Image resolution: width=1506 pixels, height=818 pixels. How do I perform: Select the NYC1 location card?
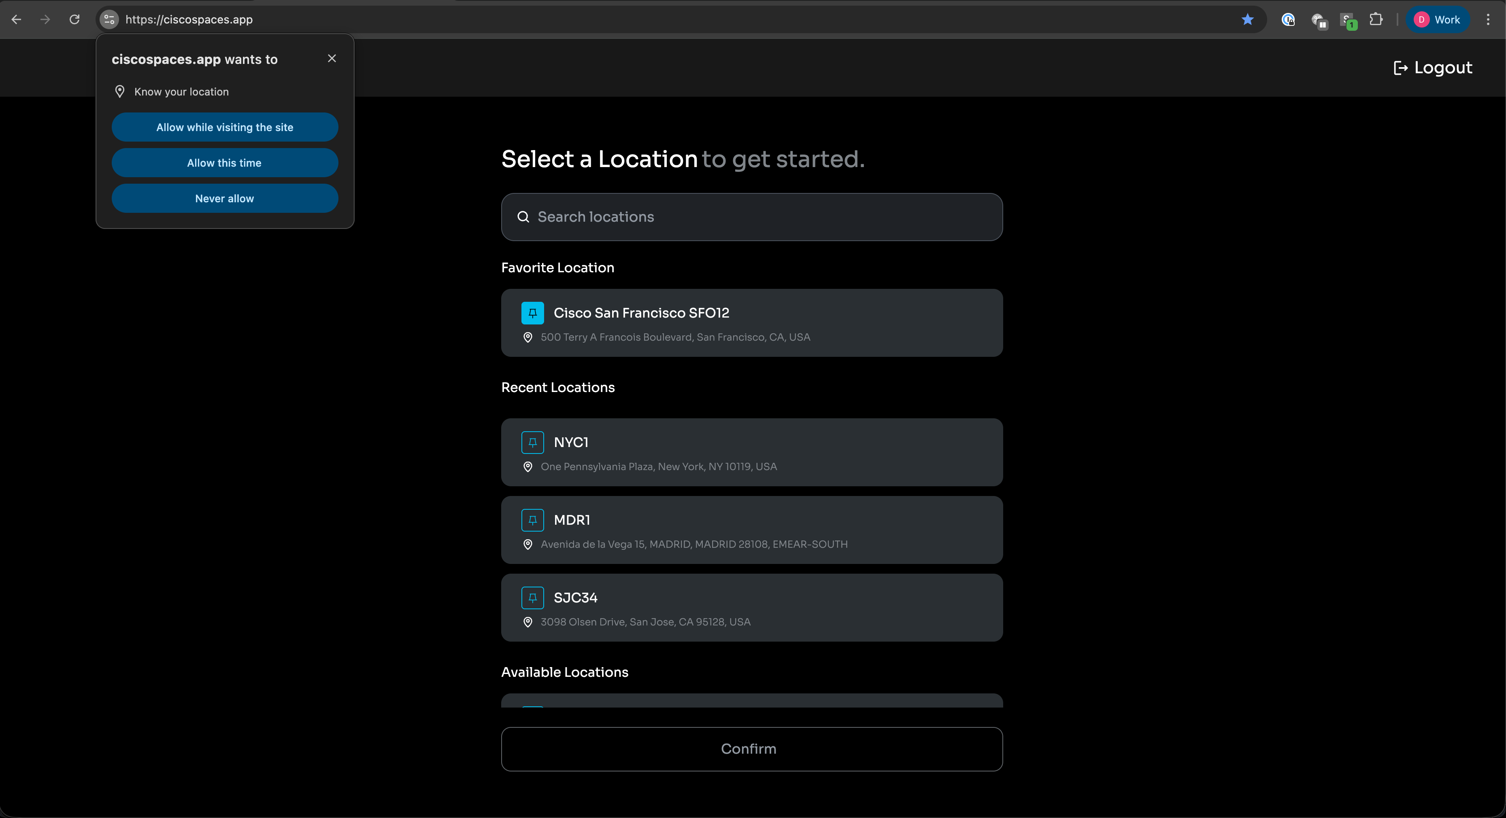pos(752,451)
